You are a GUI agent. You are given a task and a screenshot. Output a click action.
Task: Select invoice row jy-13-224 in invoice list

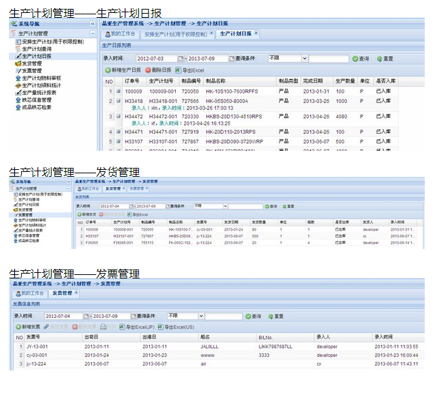[x=219, y=364]
